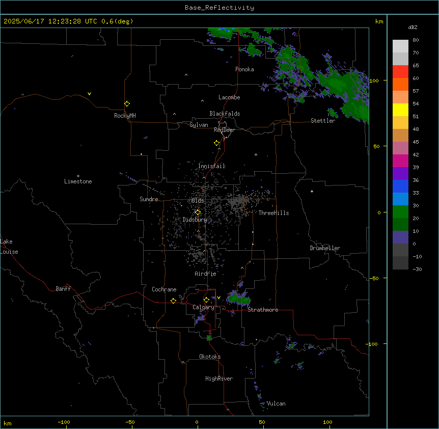
Task: Click the Innisfail city label
Action: point(212,166)
